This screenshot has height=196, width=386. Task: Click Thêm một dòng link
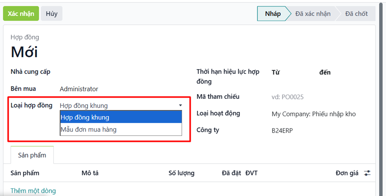tap(33, 191)
